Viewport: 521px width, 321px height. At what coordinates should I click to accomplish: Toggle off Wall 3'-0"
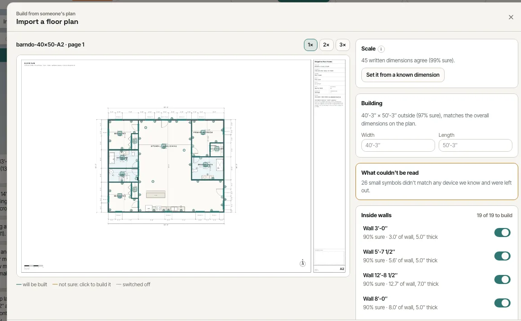click(502, 233)
